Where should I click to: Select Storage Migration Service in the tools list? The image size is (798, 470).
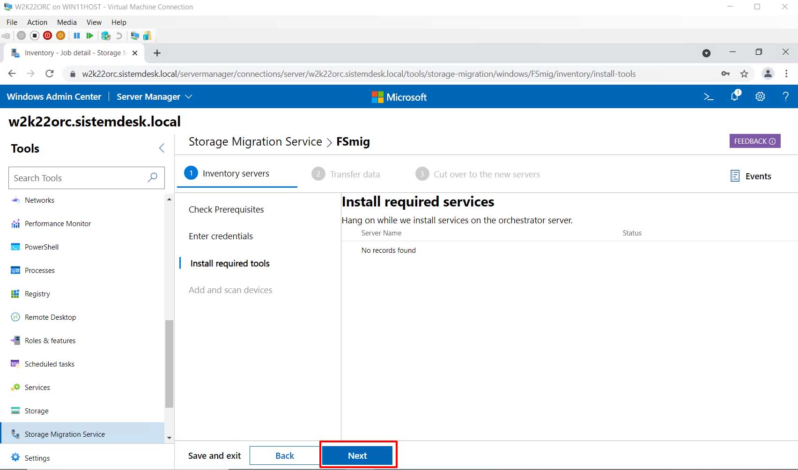82,434
